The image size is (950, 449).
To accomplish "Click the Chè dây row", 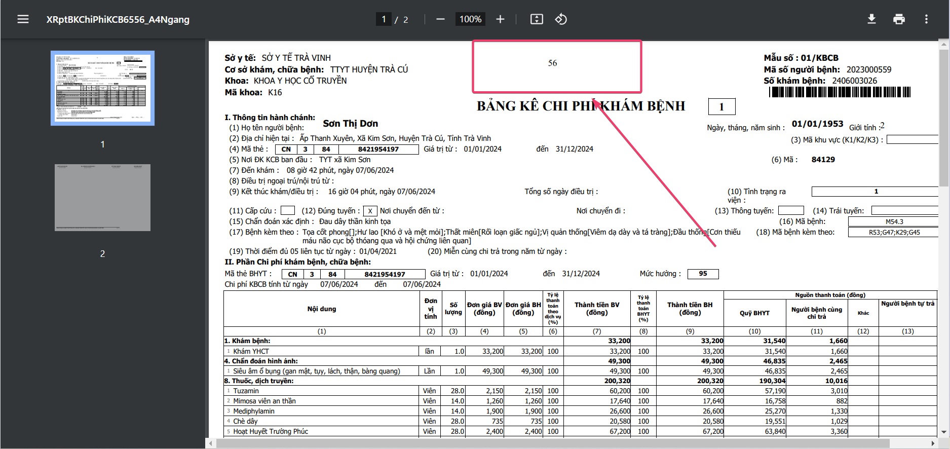I will 580,421.
